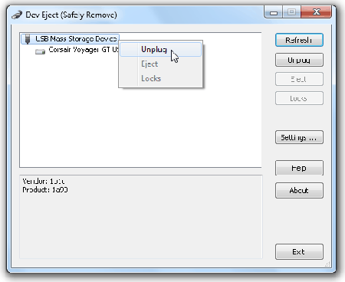This screenshot has width=345, height=282.
Task: Click the Vendor info line
Action: pos(44,182)
